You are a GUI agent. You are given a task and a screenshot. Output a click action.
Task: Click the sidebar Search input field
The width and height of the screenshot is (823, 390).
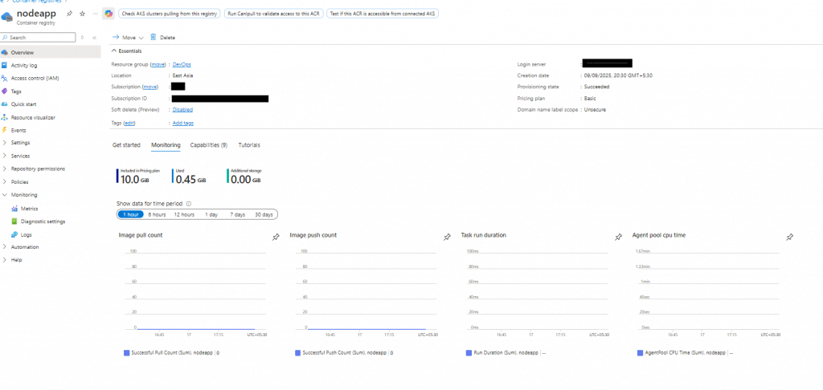pyautogui.click(x=40, y=38)
